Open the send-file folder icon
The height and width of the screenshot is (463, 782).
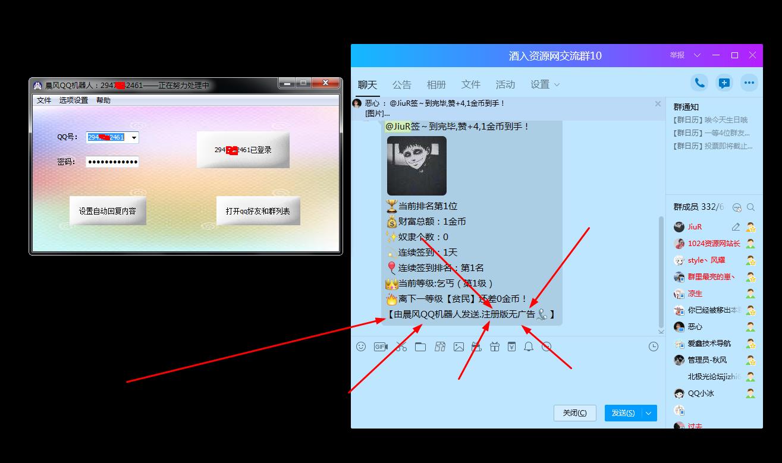420,347
